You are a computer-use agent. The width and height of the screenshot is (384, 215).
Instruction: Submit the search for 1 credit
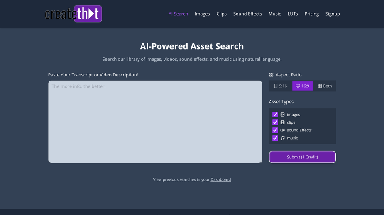pyautogui.click(x=302, y=157)
